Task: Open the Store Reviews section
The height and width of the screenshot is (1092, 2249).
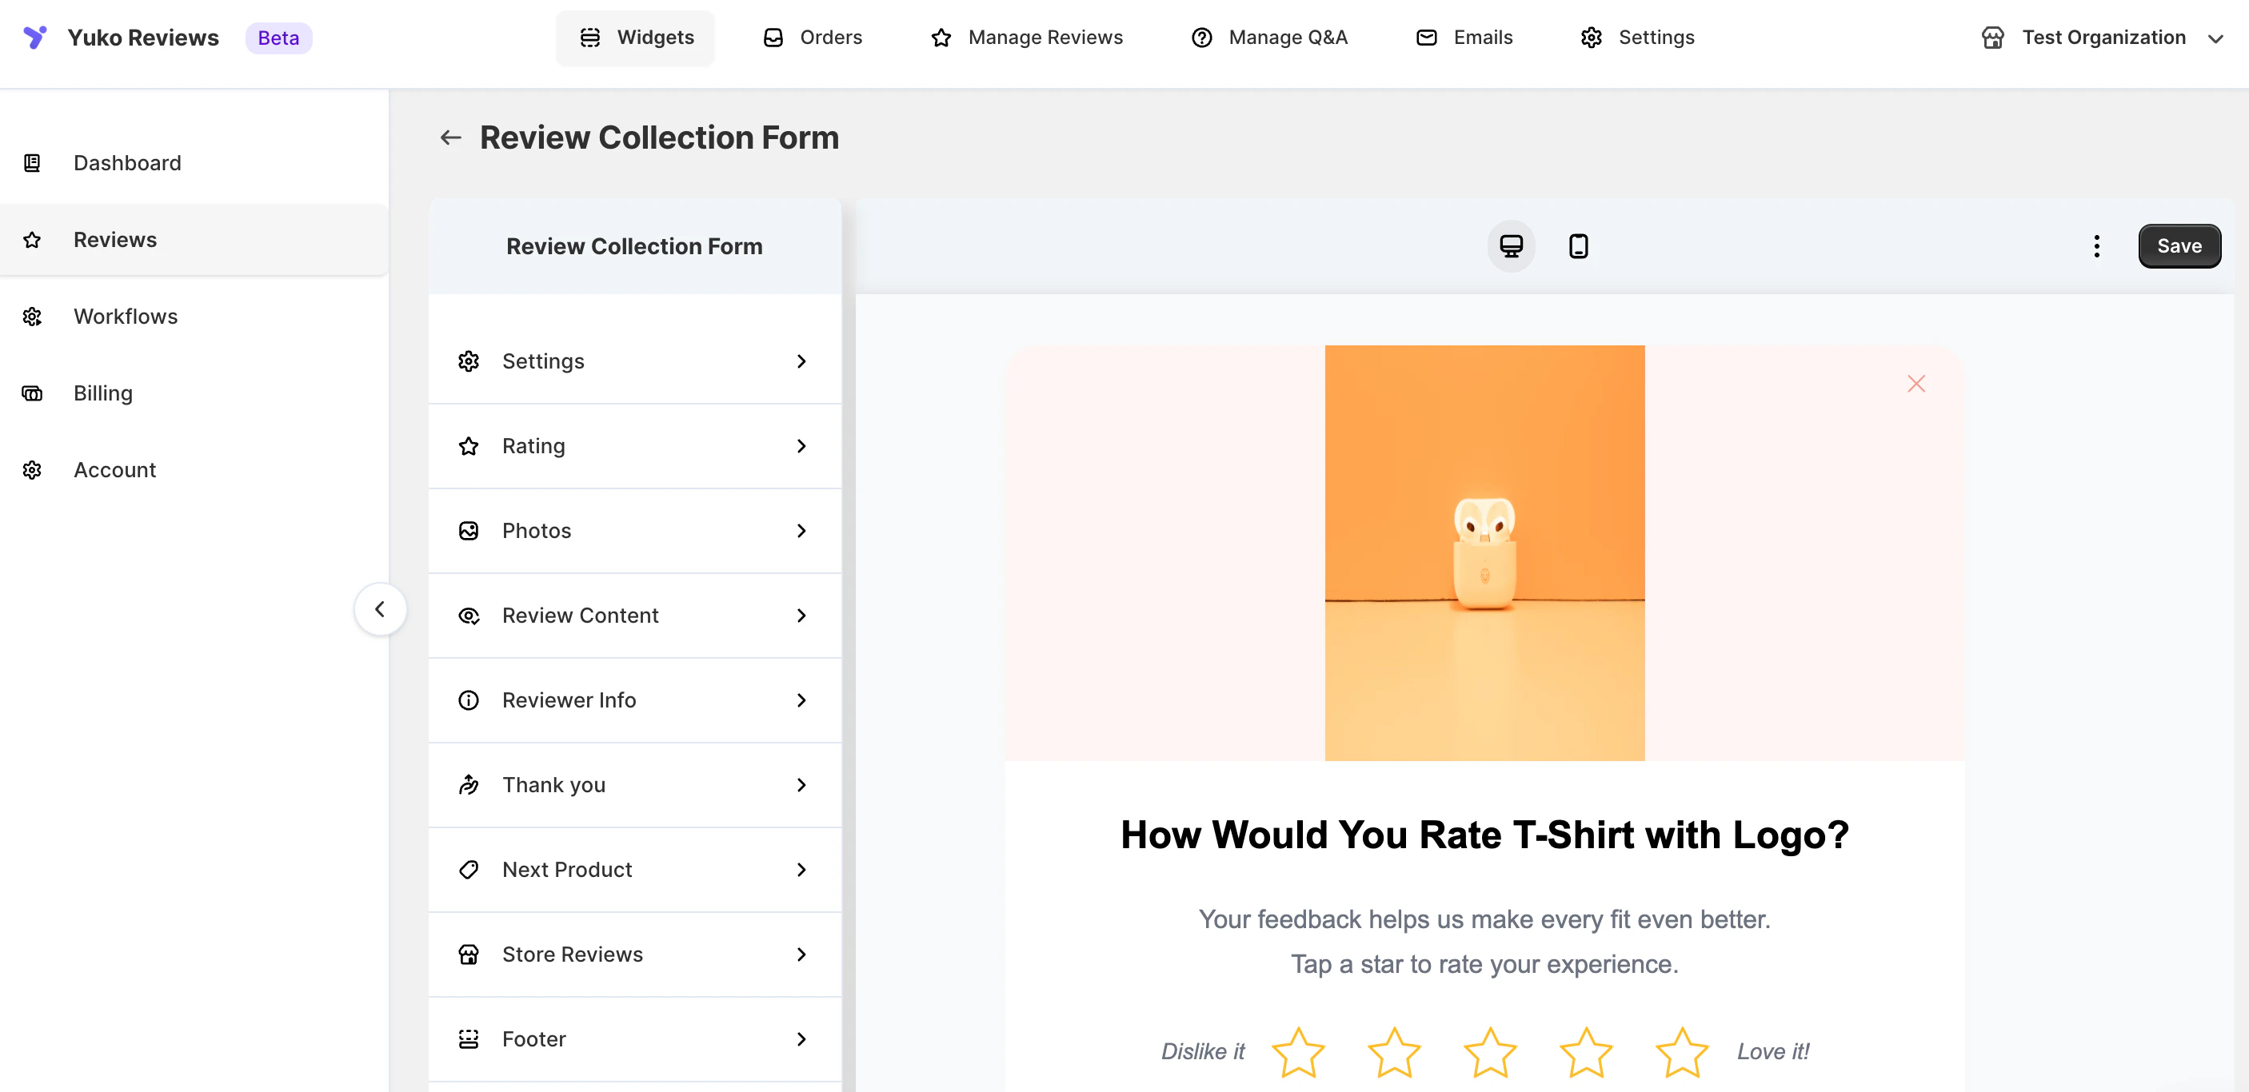Action: (635, 954)
